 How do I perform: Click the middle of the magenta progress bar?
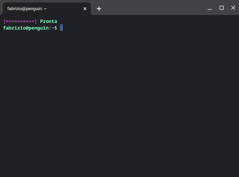point(20,22)
